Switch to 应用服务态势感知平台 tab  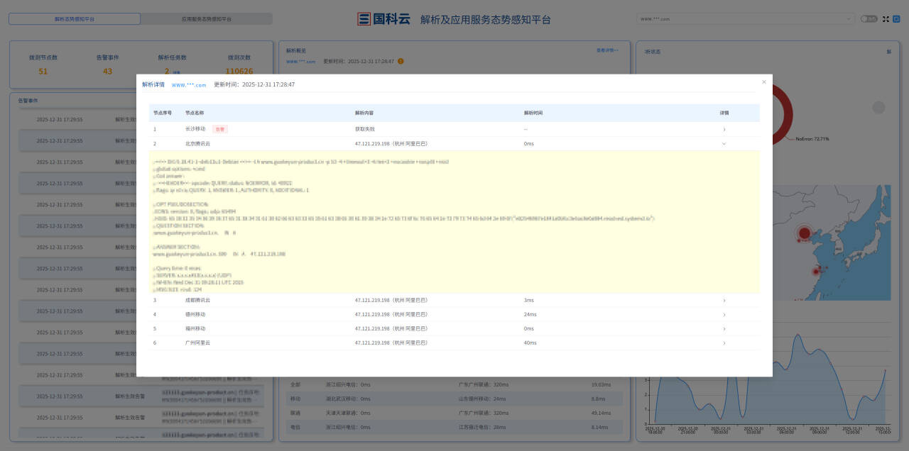pos(206,19)
